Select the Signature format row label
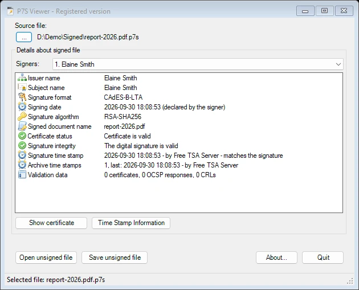The width and height of the screenshot is (359, 290). coord(50,97)
